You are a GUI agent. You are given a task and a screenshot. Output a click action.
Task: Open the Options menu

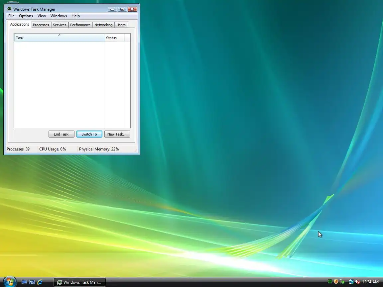pos(26,16)
